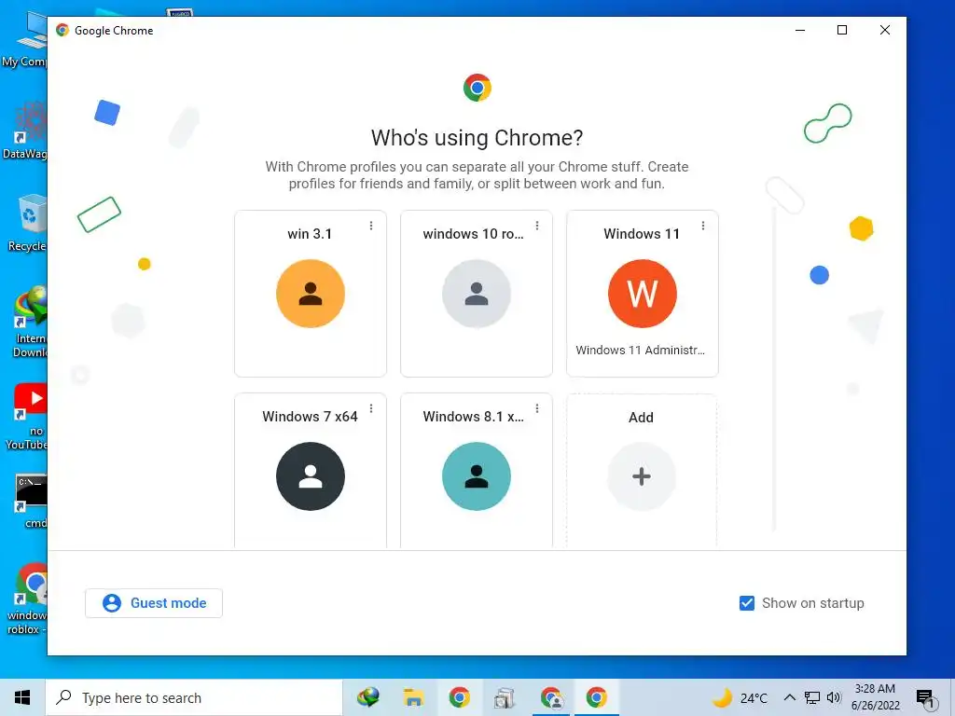This screenshot has height=716, width=955.
Task: Select the My Computer desktop icon
Action: [x=25, y=38]
